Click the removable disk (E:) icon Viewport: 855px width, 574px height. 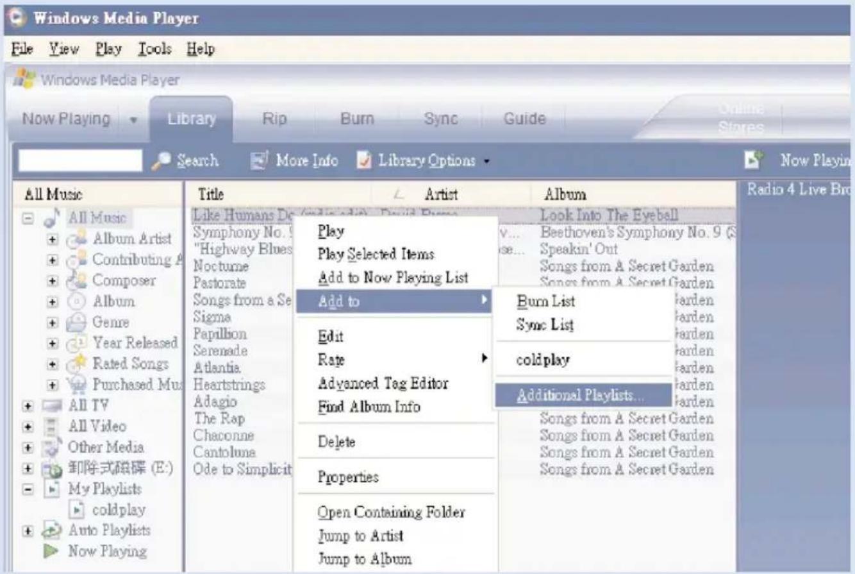click(52, 468)
